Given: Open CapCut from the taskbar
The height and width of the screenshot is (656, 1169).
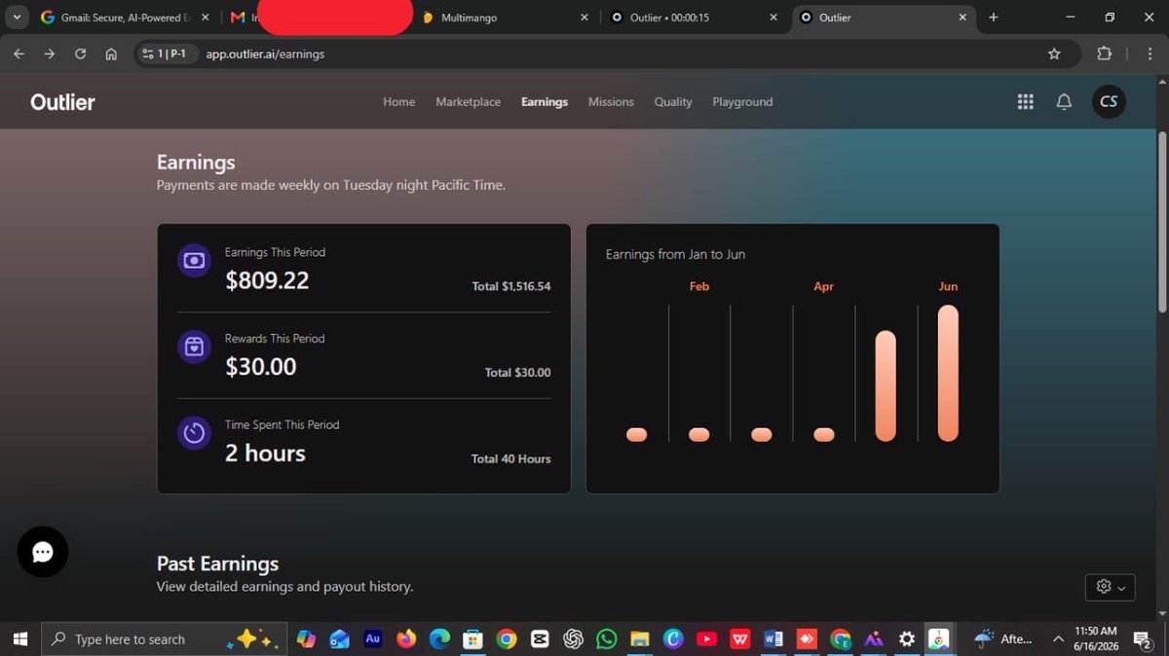Looking at the screenshot, I should 540,638.
